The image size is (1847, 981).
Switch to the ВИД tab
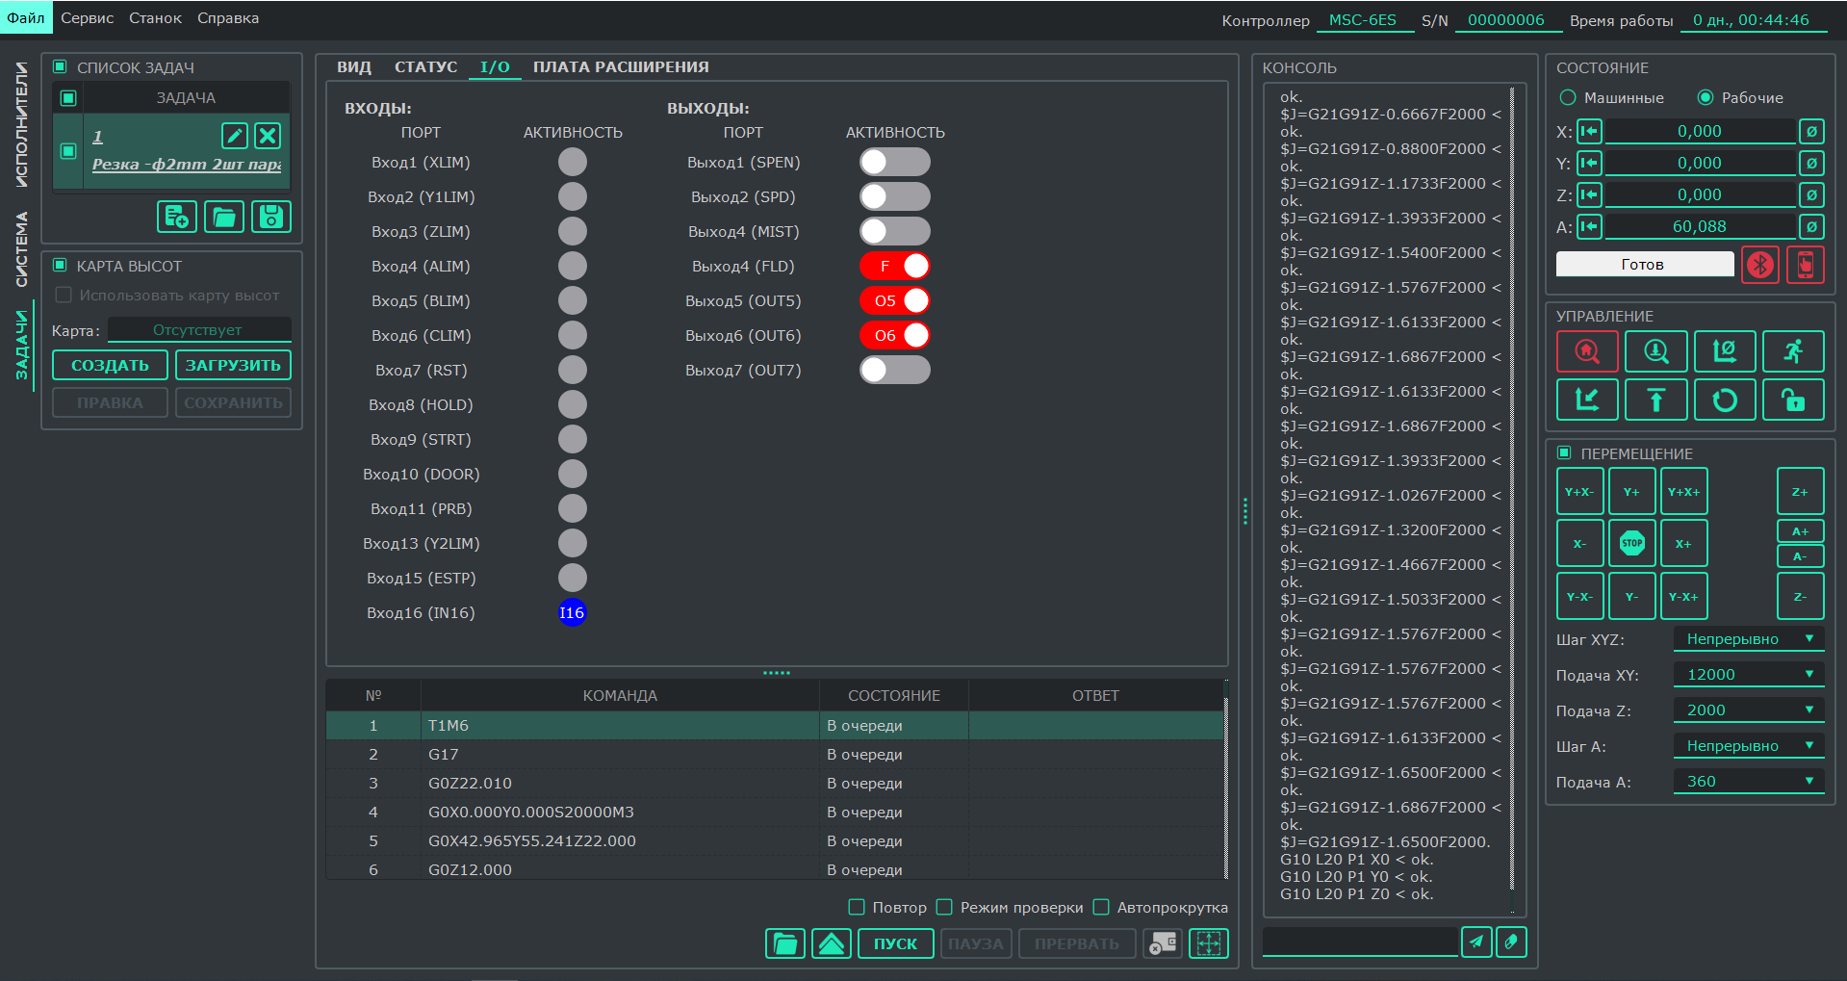coord(354,66)
